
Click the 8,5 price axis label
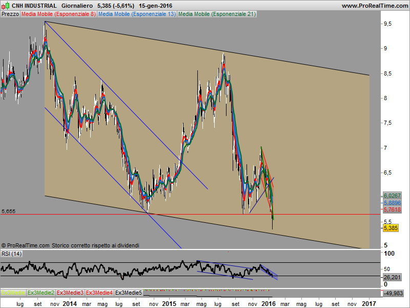[x=387, y=73]
